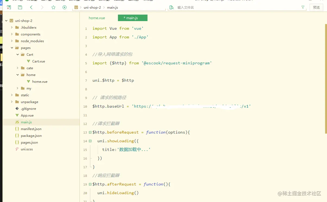Open pages.json in the file tree

click(x=29, y=143)
